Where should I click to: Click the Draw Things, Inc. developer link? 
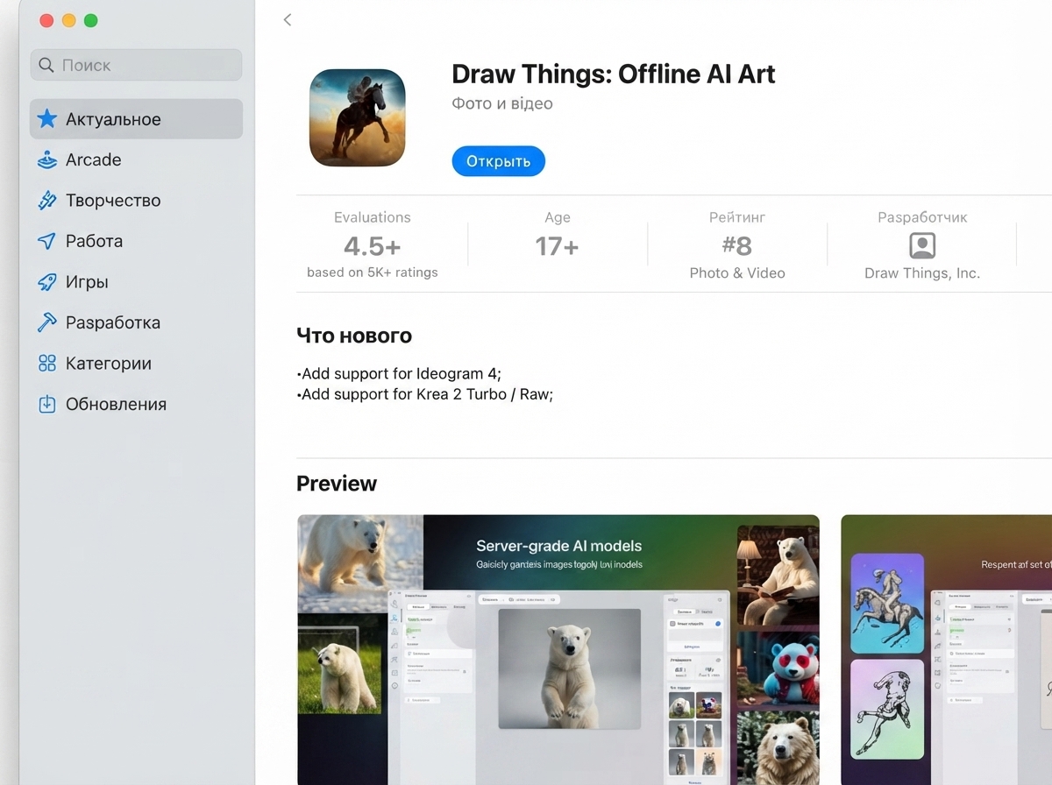(x=922, y=273)
